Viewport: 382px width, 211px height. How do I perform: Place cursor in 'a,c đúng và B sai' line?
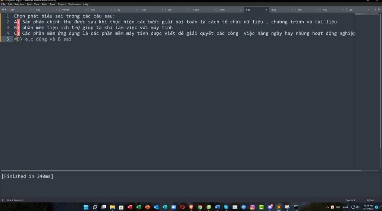pyautogui.click(x=43, y=39)
